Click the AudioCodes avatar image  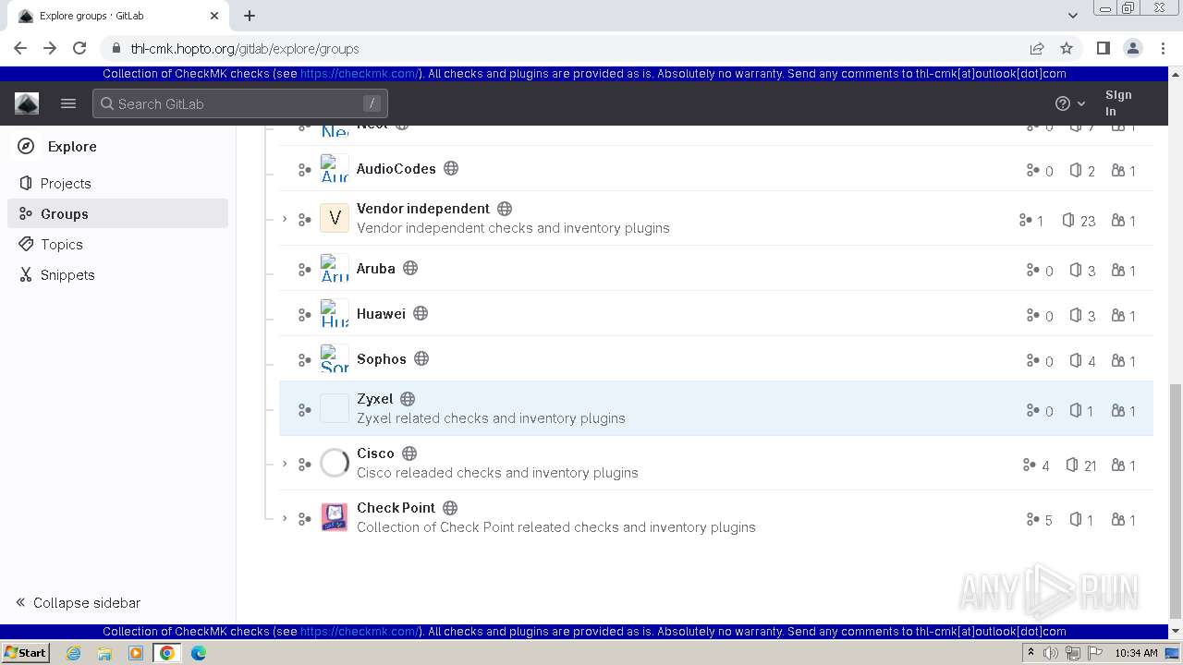click(x=335, y=169)
